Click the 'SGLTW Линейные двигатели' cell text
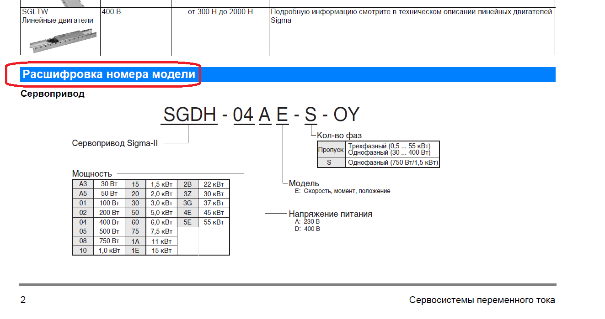This screenshot has width=605, height=319. (58, 16)
